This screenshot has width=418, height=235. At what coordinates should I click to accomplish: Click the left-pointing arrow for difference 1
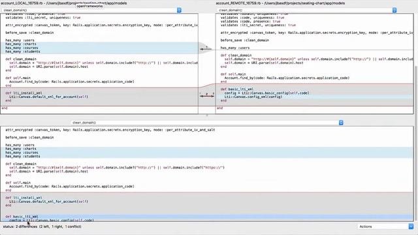[206, 49]
